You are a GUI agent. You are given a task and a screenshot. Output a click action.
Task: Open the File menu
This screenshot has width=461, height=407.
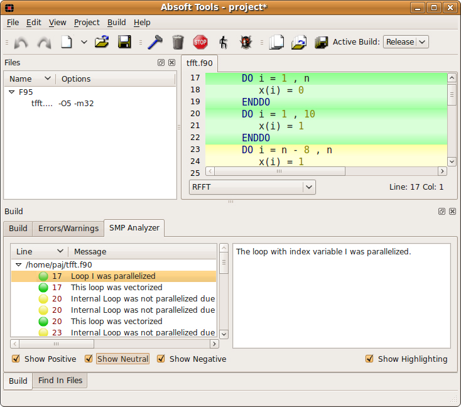tap(13, 23)
